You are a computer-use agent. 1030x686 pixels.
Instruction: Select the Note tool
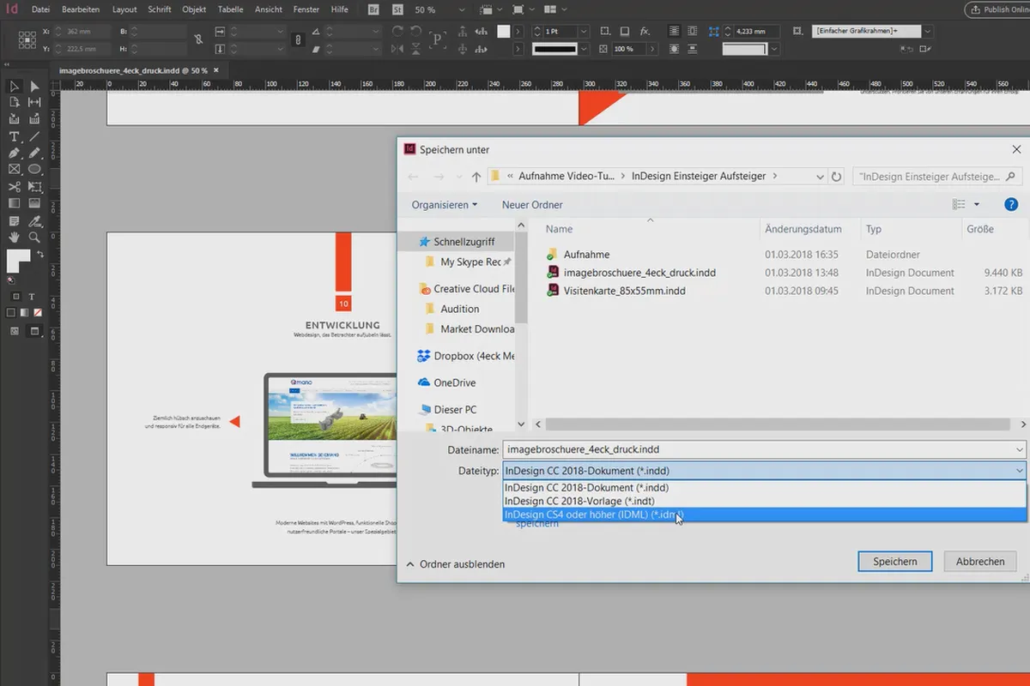14,220
